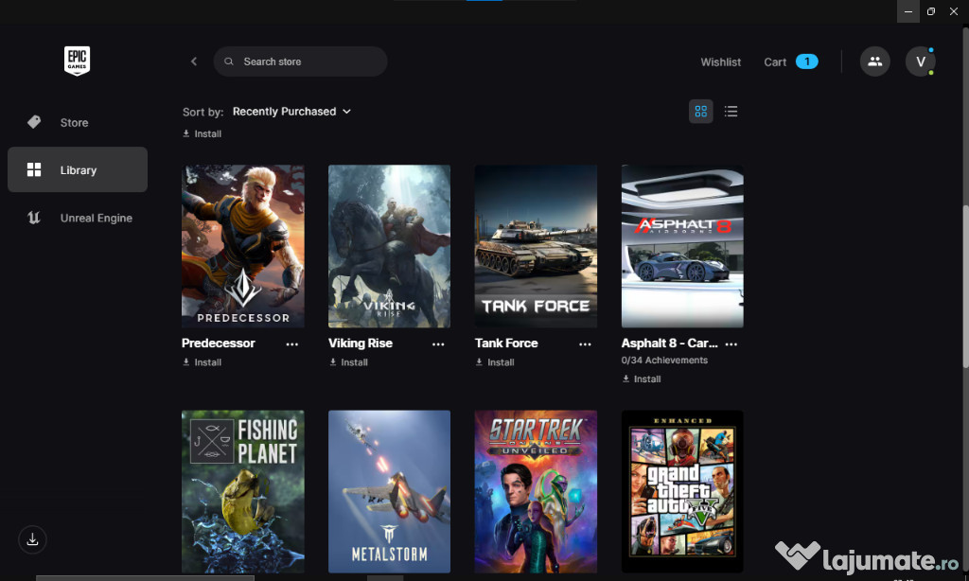Open the Store page

click(78, 122)
